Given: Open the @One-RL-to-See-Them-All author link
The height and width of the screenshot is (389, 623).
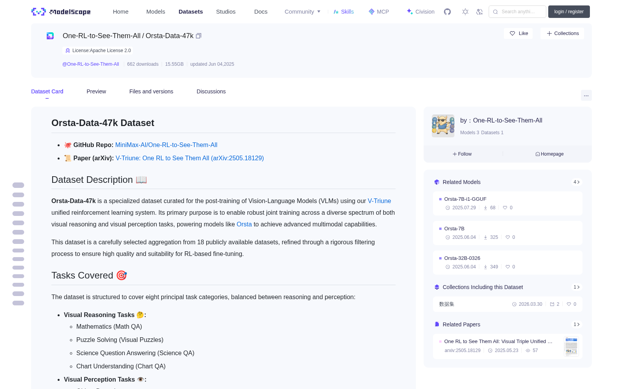Looking at the screenshot, I should tap(91, 64).
